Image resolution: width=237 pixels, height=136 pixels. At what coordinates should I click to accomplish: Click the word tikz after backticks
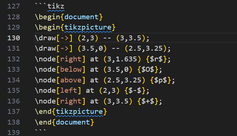coord(56,6)
